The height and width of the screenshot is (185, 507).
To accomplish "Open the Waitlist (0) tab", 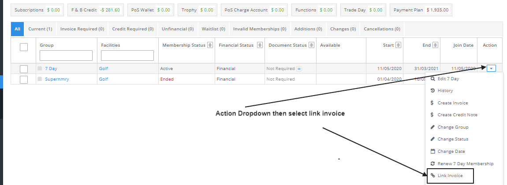I will 213,29.
